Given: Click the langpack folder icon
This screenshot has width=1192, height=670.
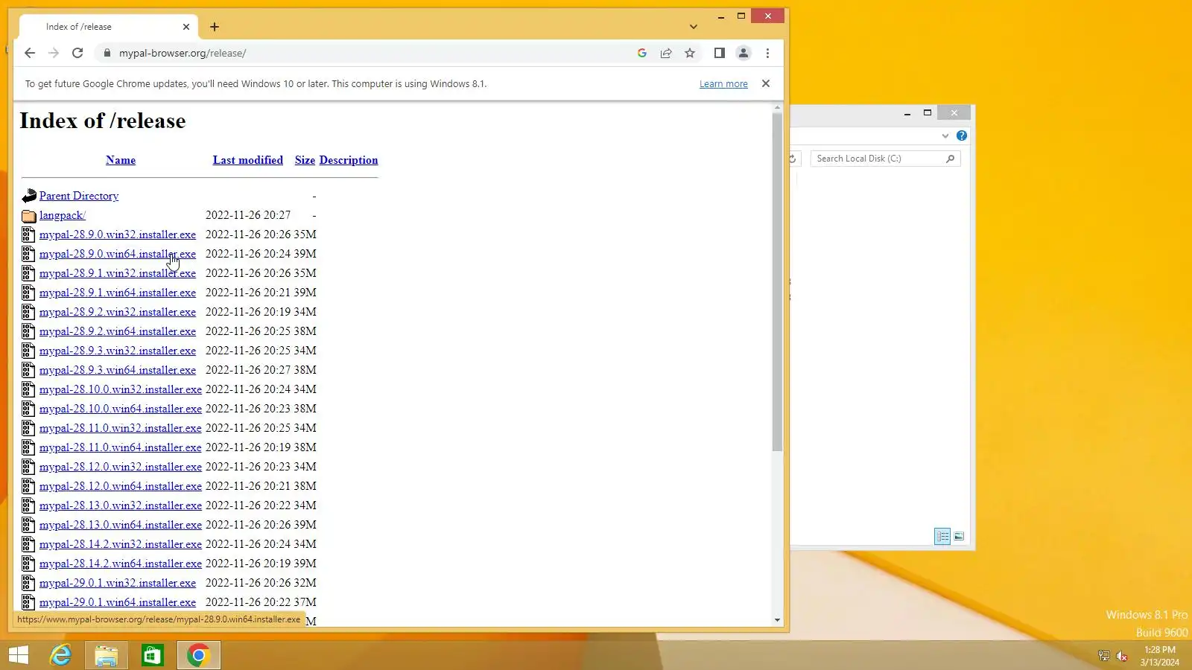Looking at the screenshot, I should click(x=29, y=216).
